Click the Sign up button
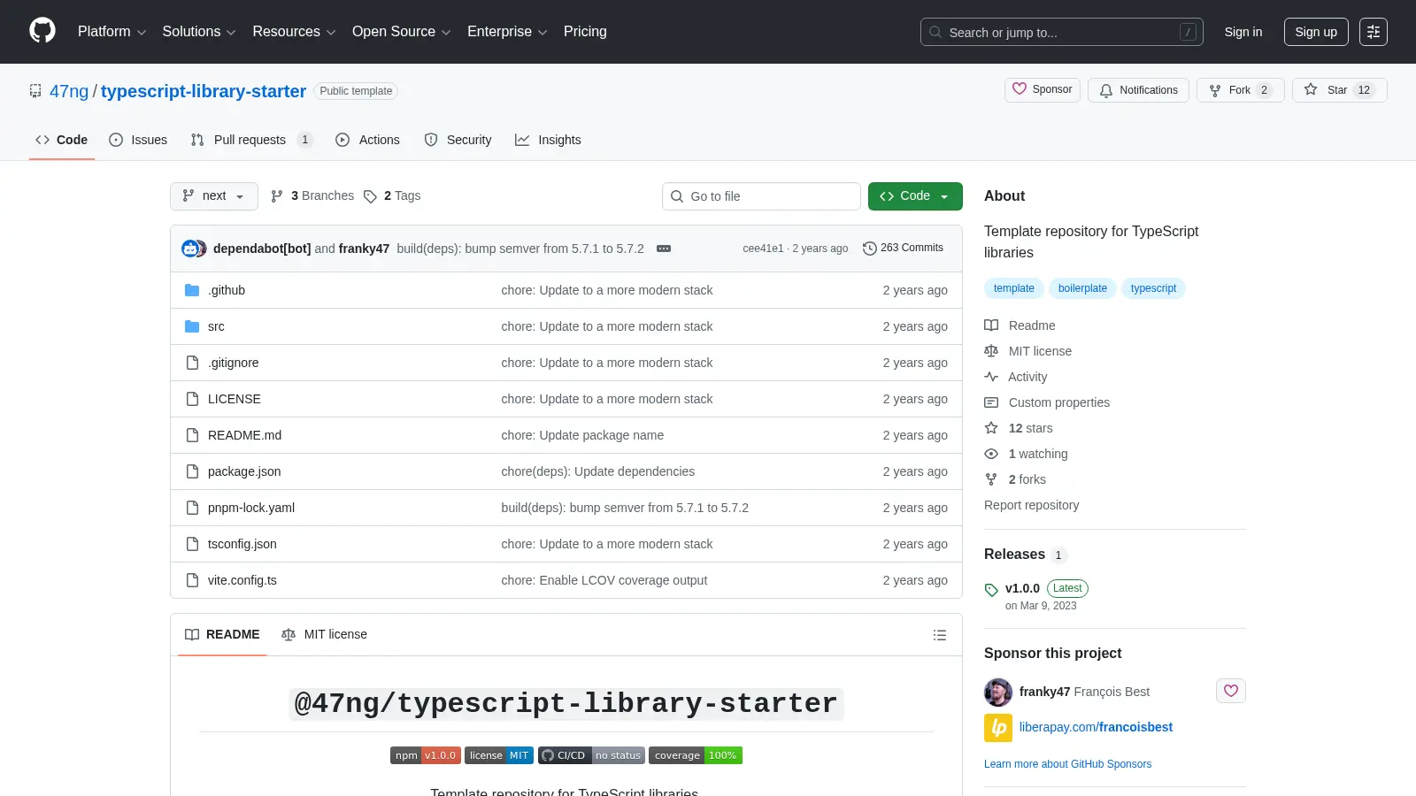This screenshot has height=796, width=1416. (1316, 32)
